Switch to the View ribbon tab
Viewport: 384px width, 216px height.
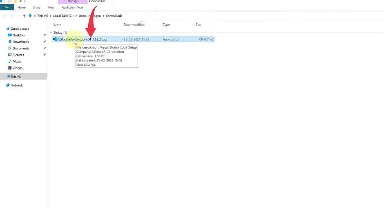pos(51,7)
